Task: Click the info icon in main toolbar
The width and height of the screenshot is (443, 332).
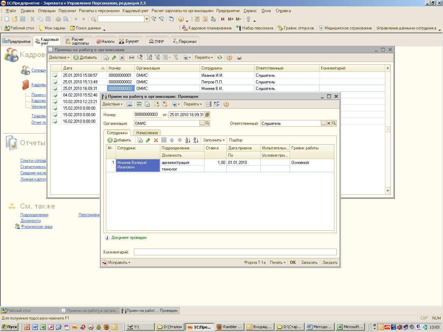Action: tap(181, 19)
